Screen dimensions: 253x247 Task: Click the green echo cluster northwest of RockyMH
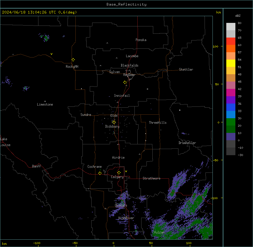tap(46, 38)
